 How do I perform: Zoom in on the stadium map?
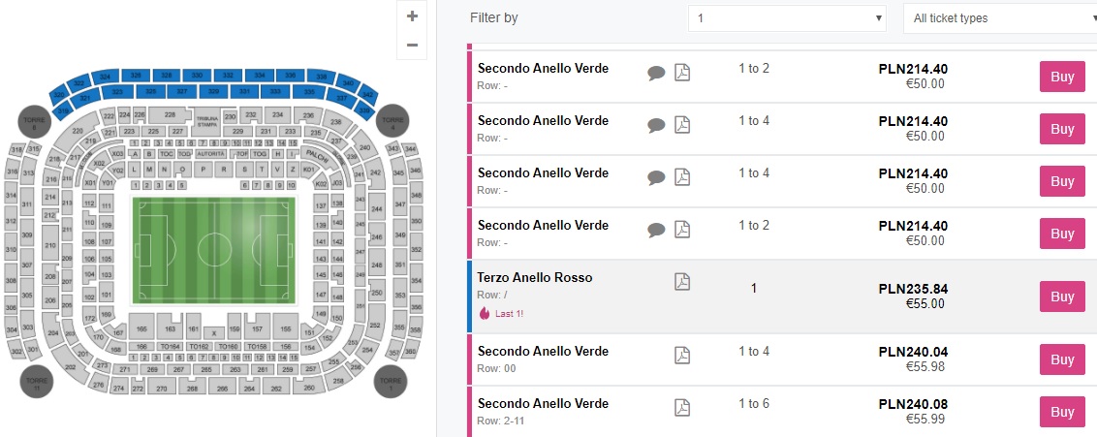412,16
